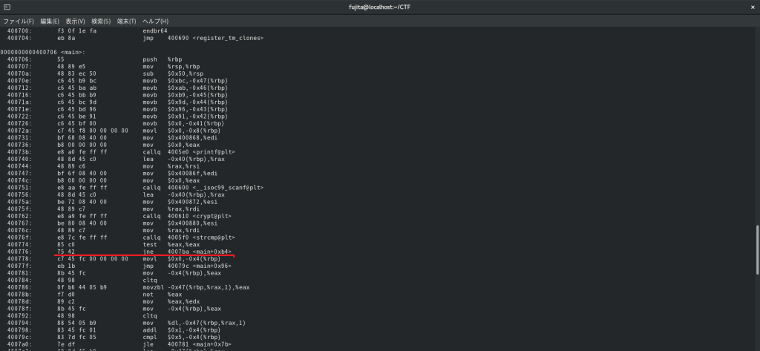The width and height of the screenshot is (760, 351).
Task: Click the endbr64 instruction line
Action: click(154, 31)
